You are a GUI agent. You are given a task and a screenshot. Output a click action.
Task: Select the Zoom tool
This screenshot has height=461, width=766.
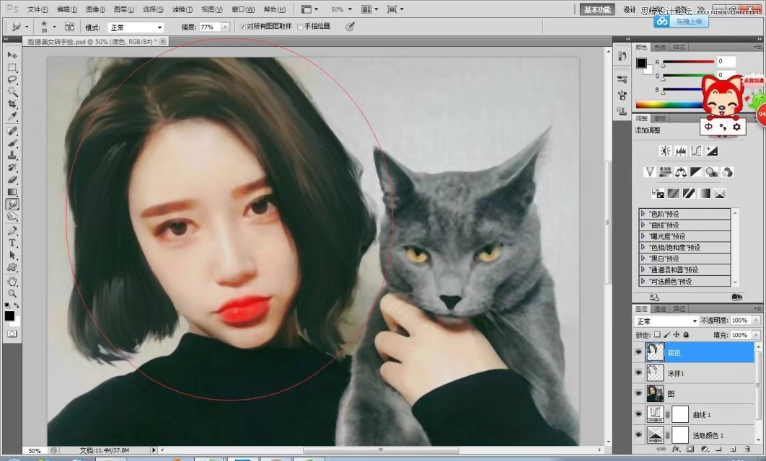click(12, 294)
